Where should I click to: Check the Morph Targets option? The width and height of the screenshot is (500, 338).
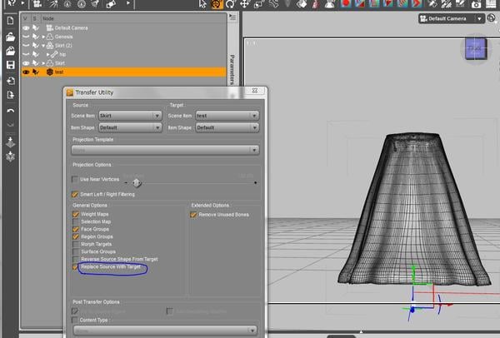pos(76,244)
